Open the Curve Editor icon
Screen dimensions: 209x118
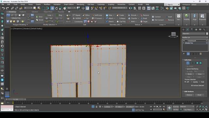pyautogui.click(x=153, y=8)
